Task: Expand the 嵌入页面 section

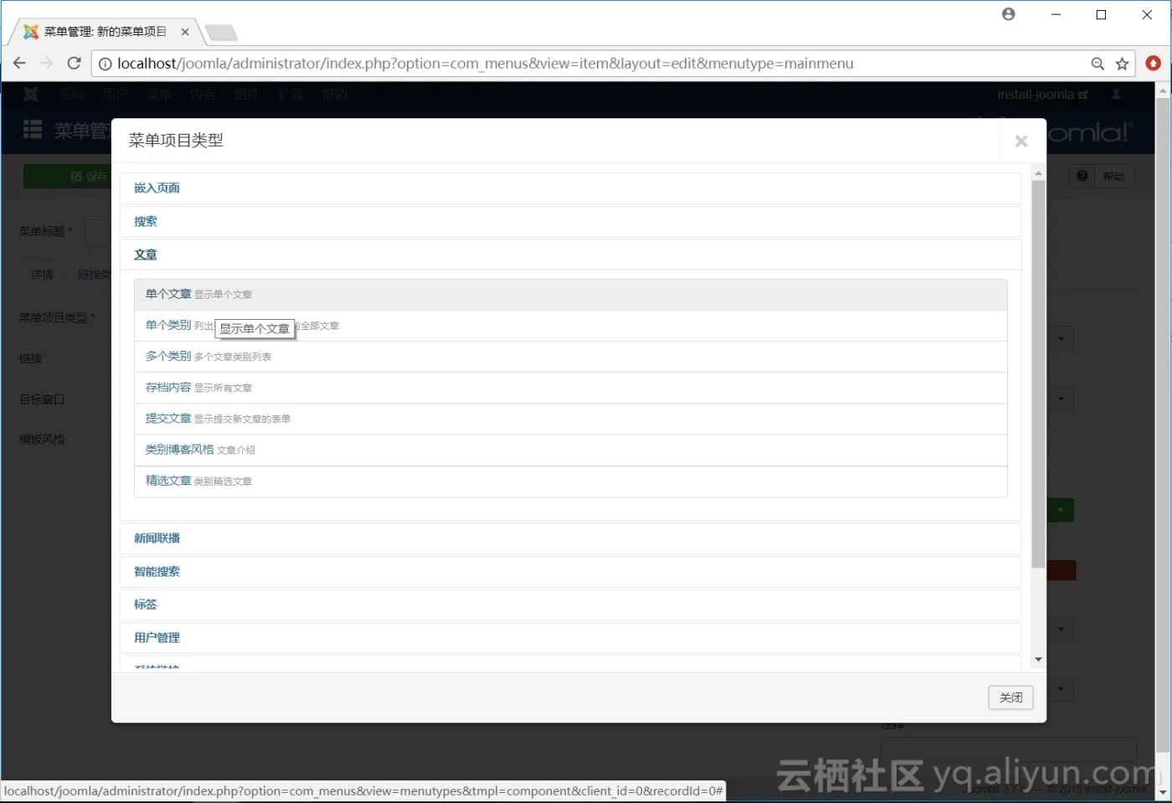Action: (x=157, y=188)
